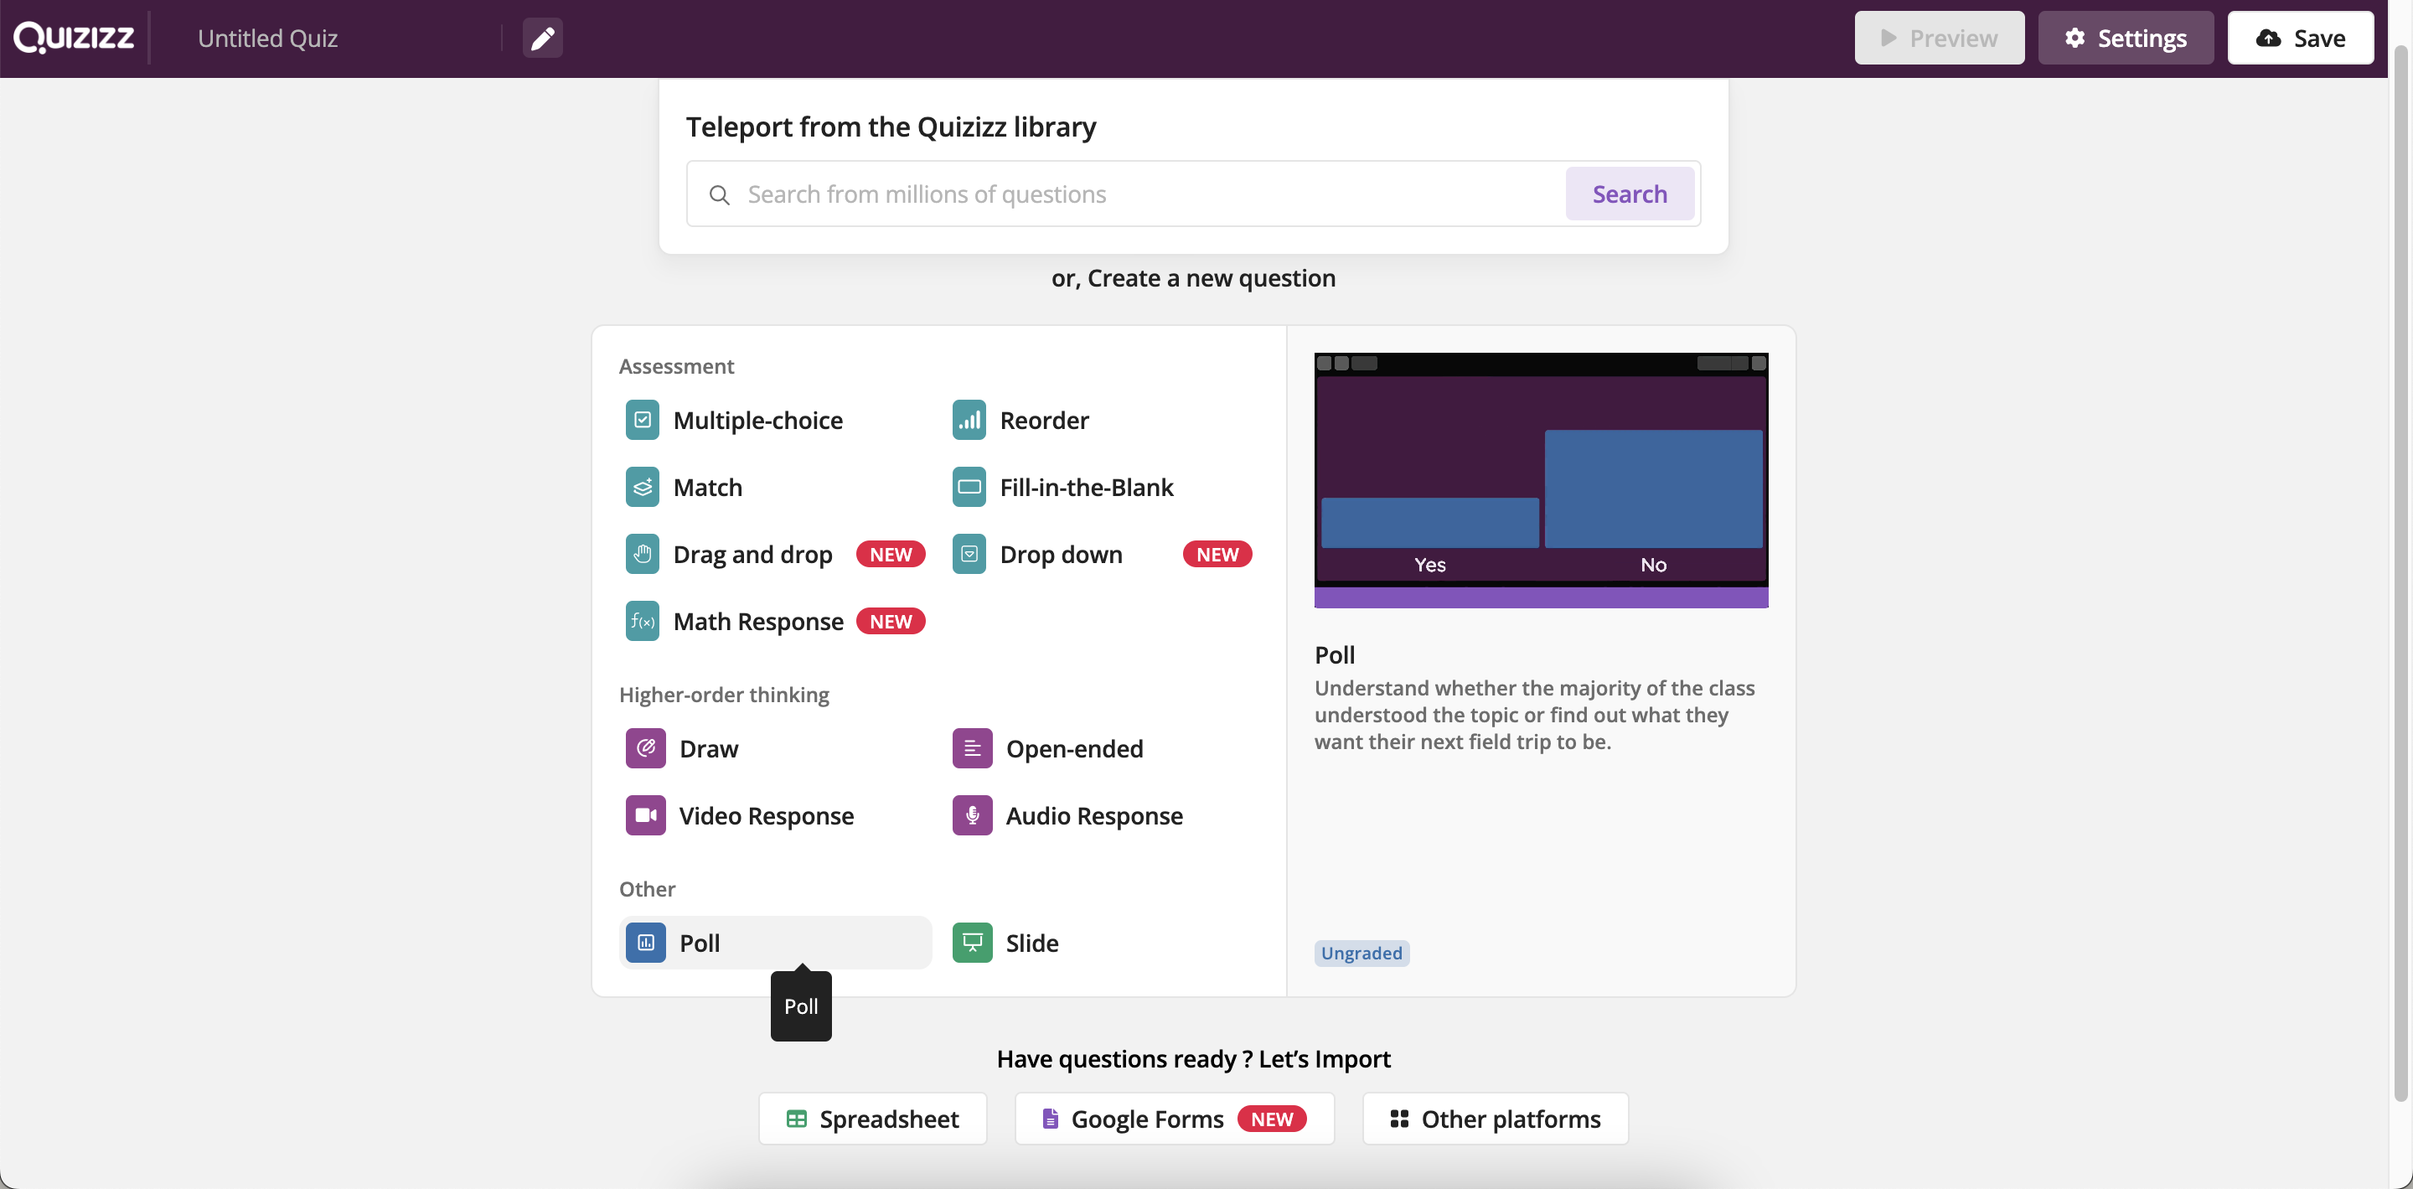Toggle the Drag and drop NEW option
Screen dimensions: 2413x1189
click(x=754, y=554)
